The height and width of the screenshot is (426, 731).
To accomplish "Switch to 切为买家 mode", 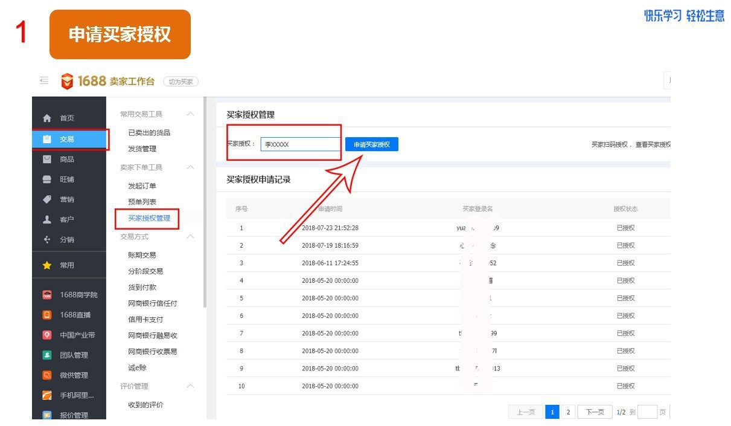I will pos(181,82).
